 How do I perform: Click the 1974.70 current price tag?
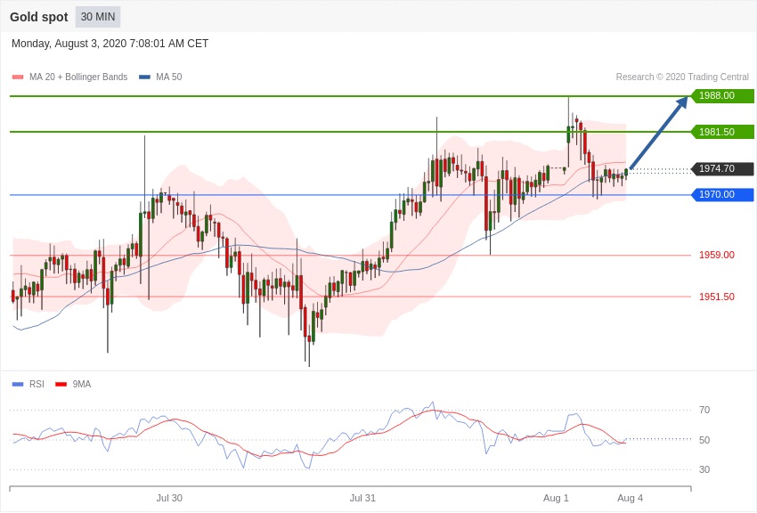[x=722, y=168]
